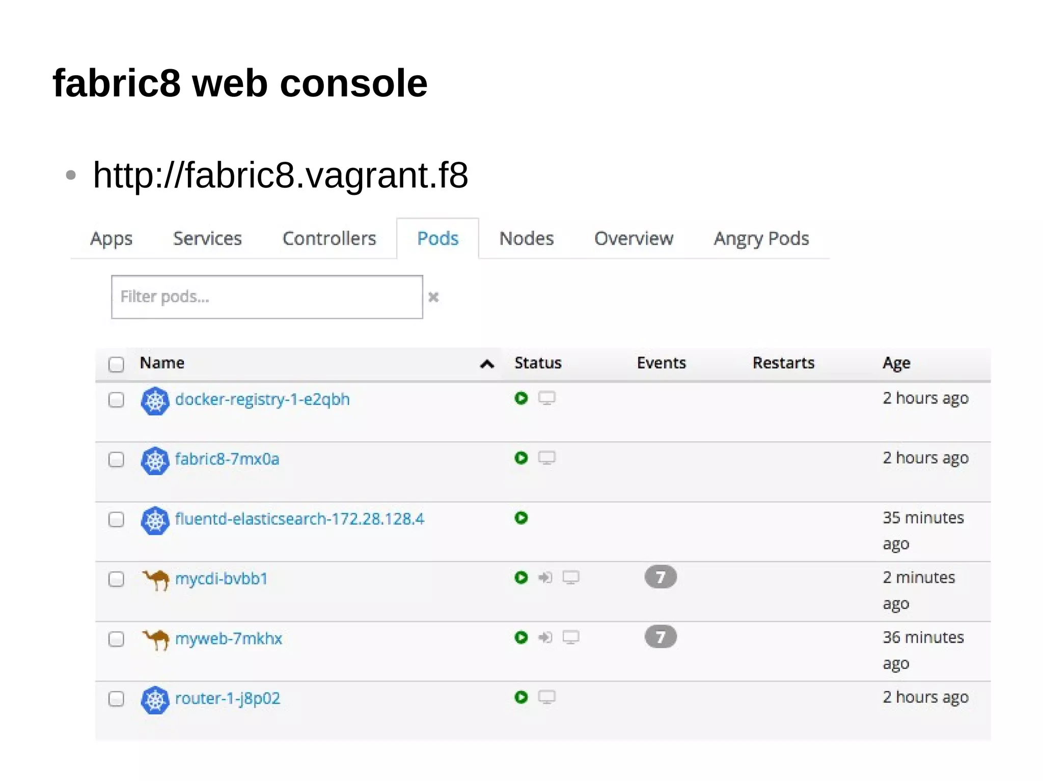Open the Angry Pods tab
Image resolution: width=1043 pixels, height=781 pixels.
click(x=761, y=239)
